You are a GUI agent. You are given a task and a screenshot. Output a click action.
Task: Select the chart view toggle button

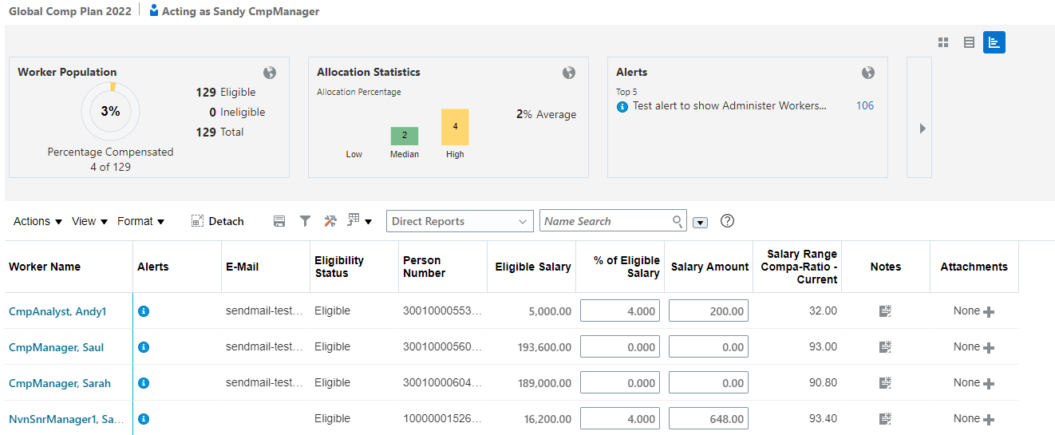coord(994,42)
